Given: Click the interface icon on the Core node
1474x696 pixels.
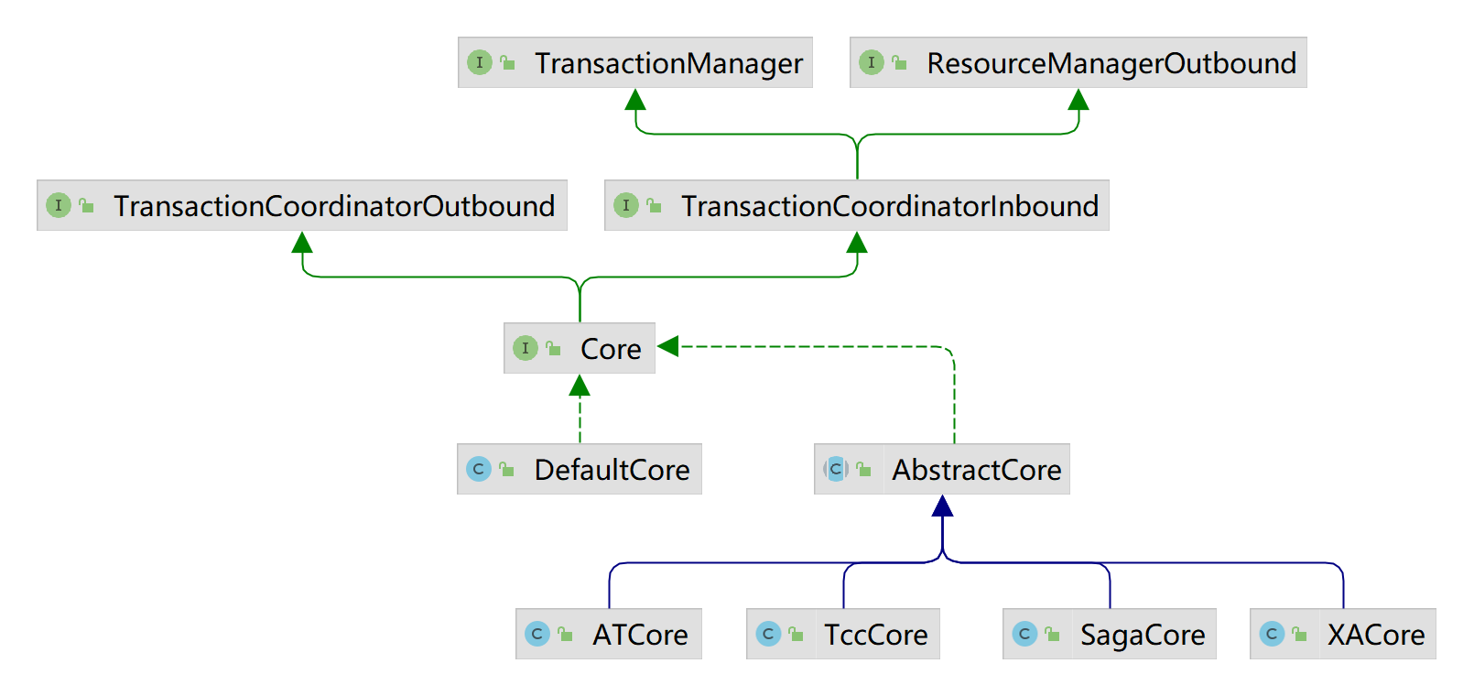Looking at the screenshot, I should 525,348.
